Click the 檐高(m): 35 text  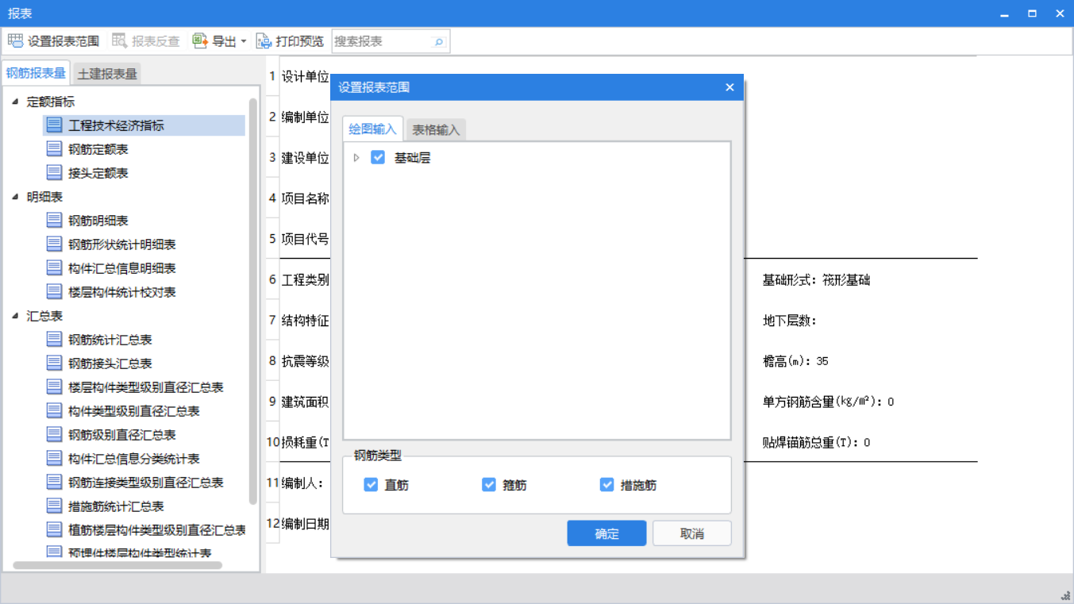795,361
